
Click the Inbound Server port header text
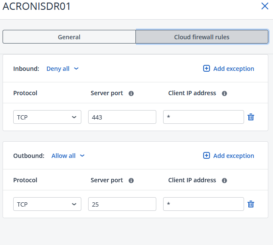(x=107, y=93)
